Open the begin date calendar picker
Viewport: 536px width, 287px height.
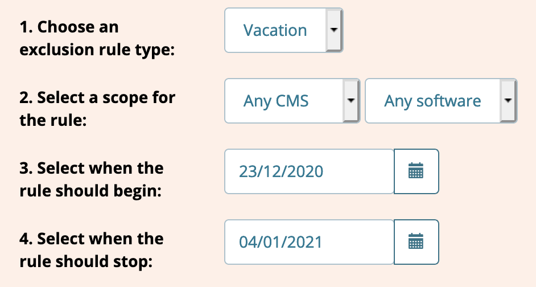tap(417, 171)
